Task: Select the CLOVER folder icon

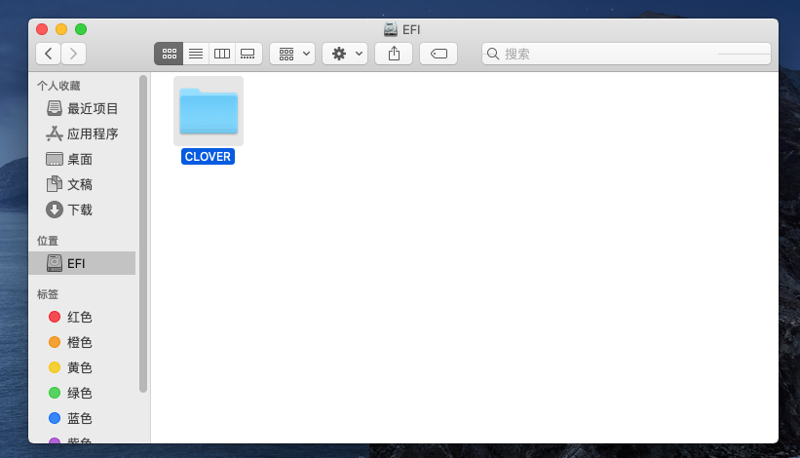Action: click(209, 111)
